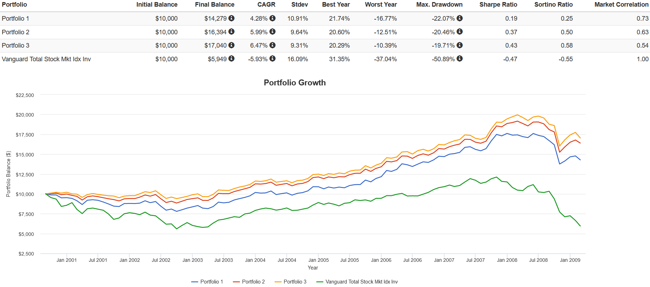Image resolution: width=650 pixels, height=287 pixels.
Task: Click info icon beside Portfolio 3 CAGR
Action: [x=273, y=45]
